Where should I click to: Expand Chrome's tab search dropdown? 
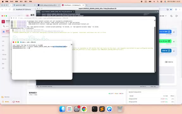[x=11, y=5]
